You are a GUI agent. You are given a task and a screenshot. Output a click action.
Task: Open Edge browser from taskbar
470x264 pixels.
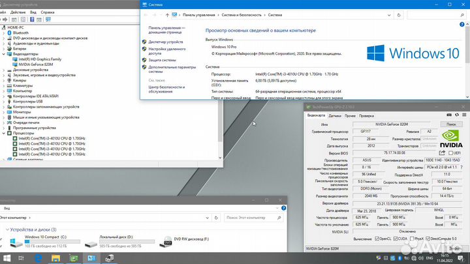tap(39, 258)
